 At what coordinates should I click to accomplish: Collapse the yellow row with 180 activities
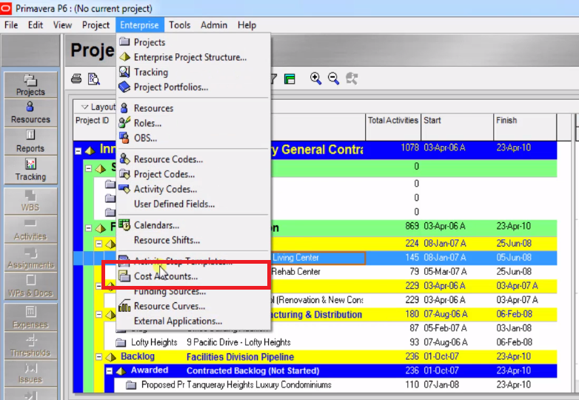pyautogui.click(x=98, y=315)
